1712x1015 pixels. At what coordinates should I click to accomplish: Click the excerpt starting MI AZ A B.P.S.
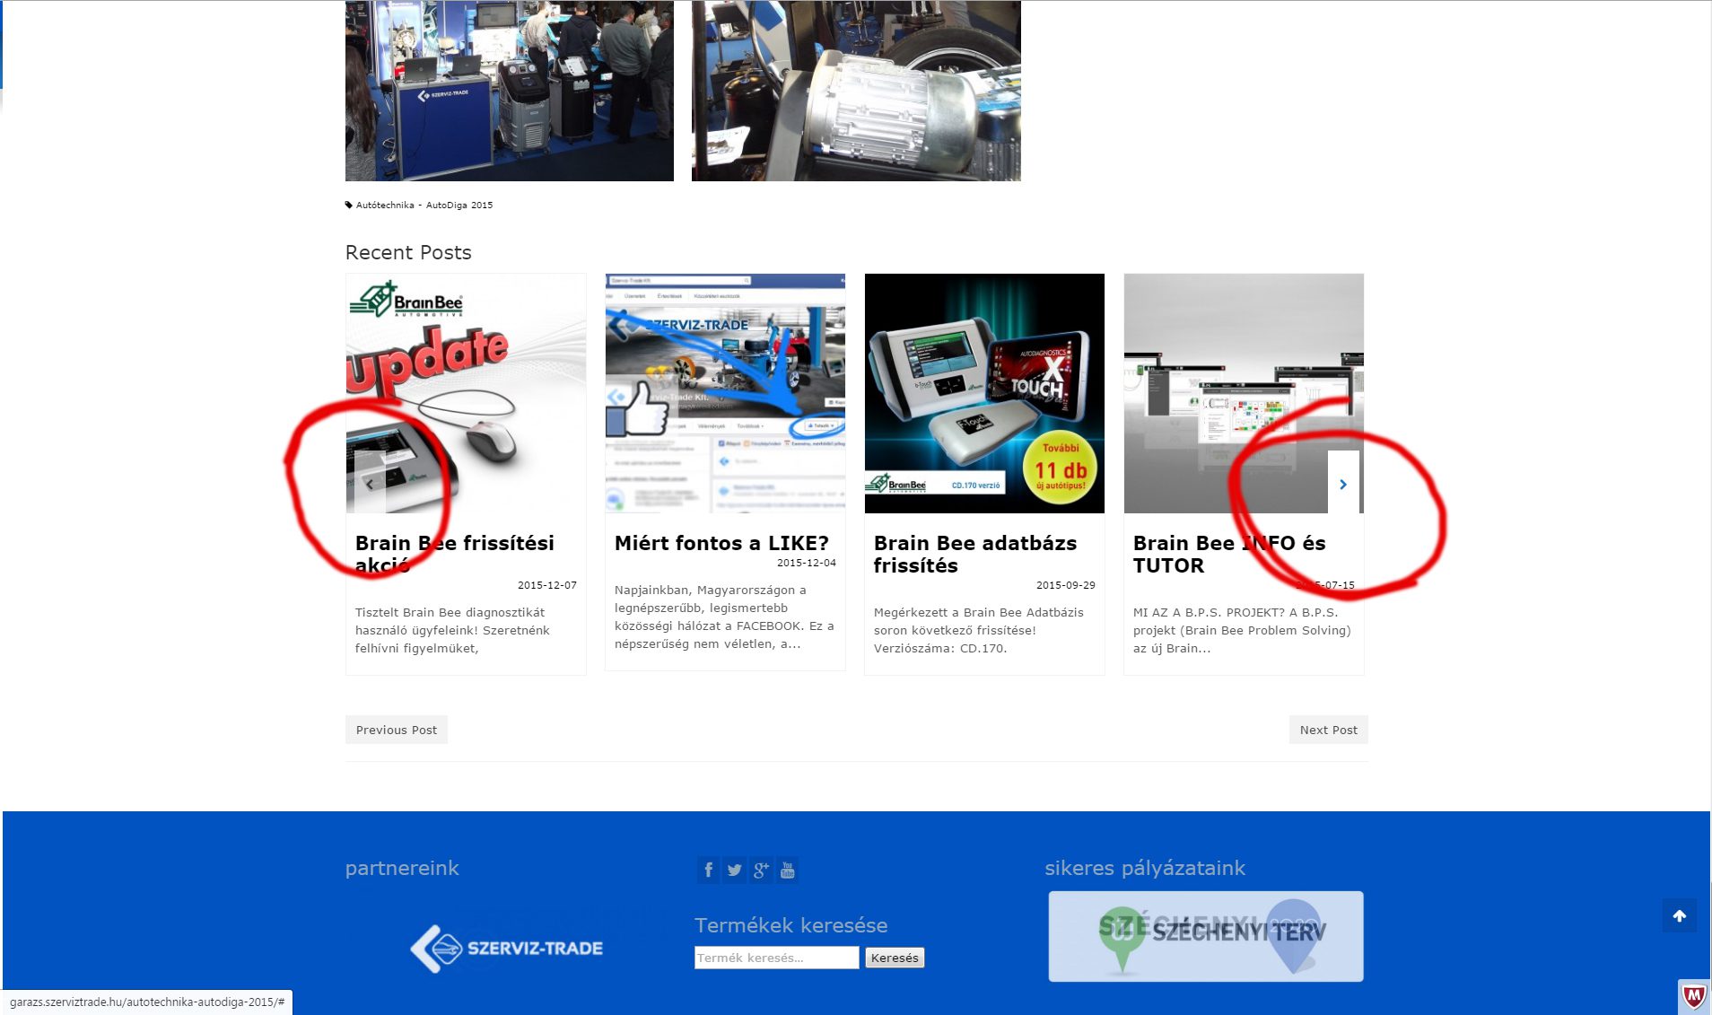point(1242,630)
